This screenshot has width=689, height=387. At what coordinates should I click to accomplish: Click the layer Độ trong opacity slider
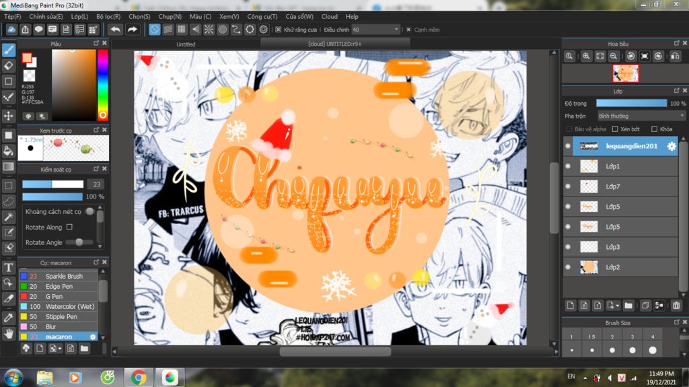pyautogui.click(x=631, y=104)
